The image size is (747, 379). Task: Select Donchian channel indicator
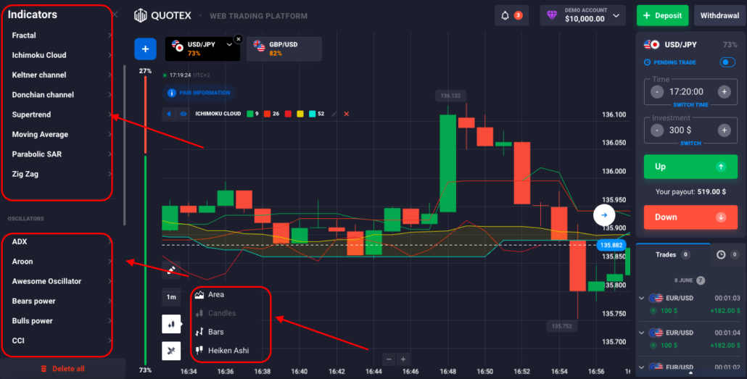coord(61,95)
